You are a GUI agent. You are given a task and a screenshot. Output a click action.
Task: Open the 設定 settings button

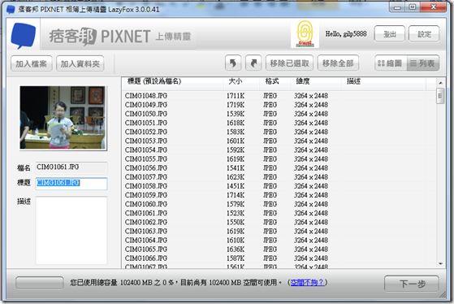tap(424, 34)
